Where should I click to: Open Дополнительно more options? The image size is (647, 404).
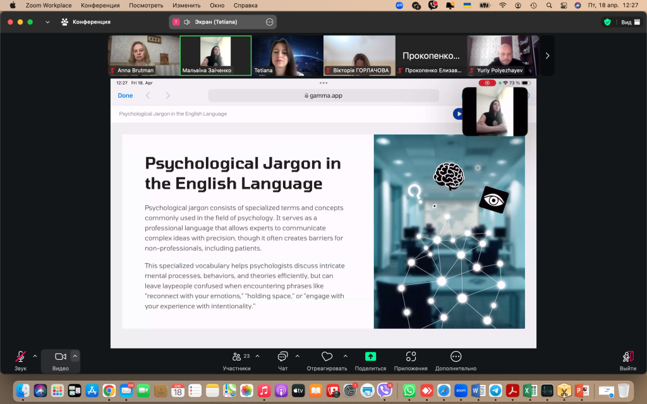[x=456, y=357]
